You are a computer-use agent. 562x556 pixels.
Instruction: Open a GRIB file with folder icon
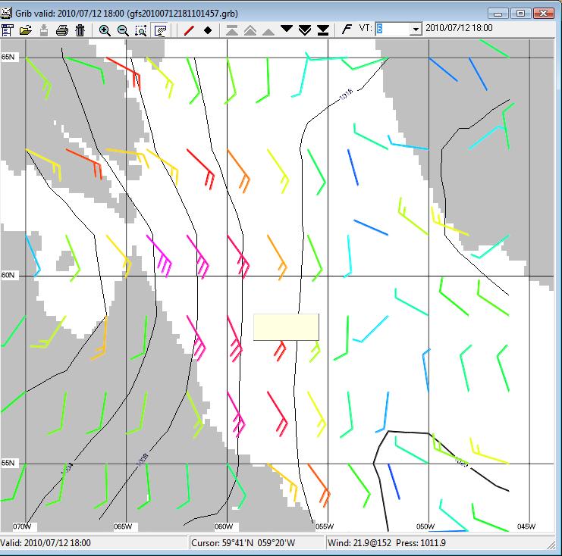tap(25, 30)
